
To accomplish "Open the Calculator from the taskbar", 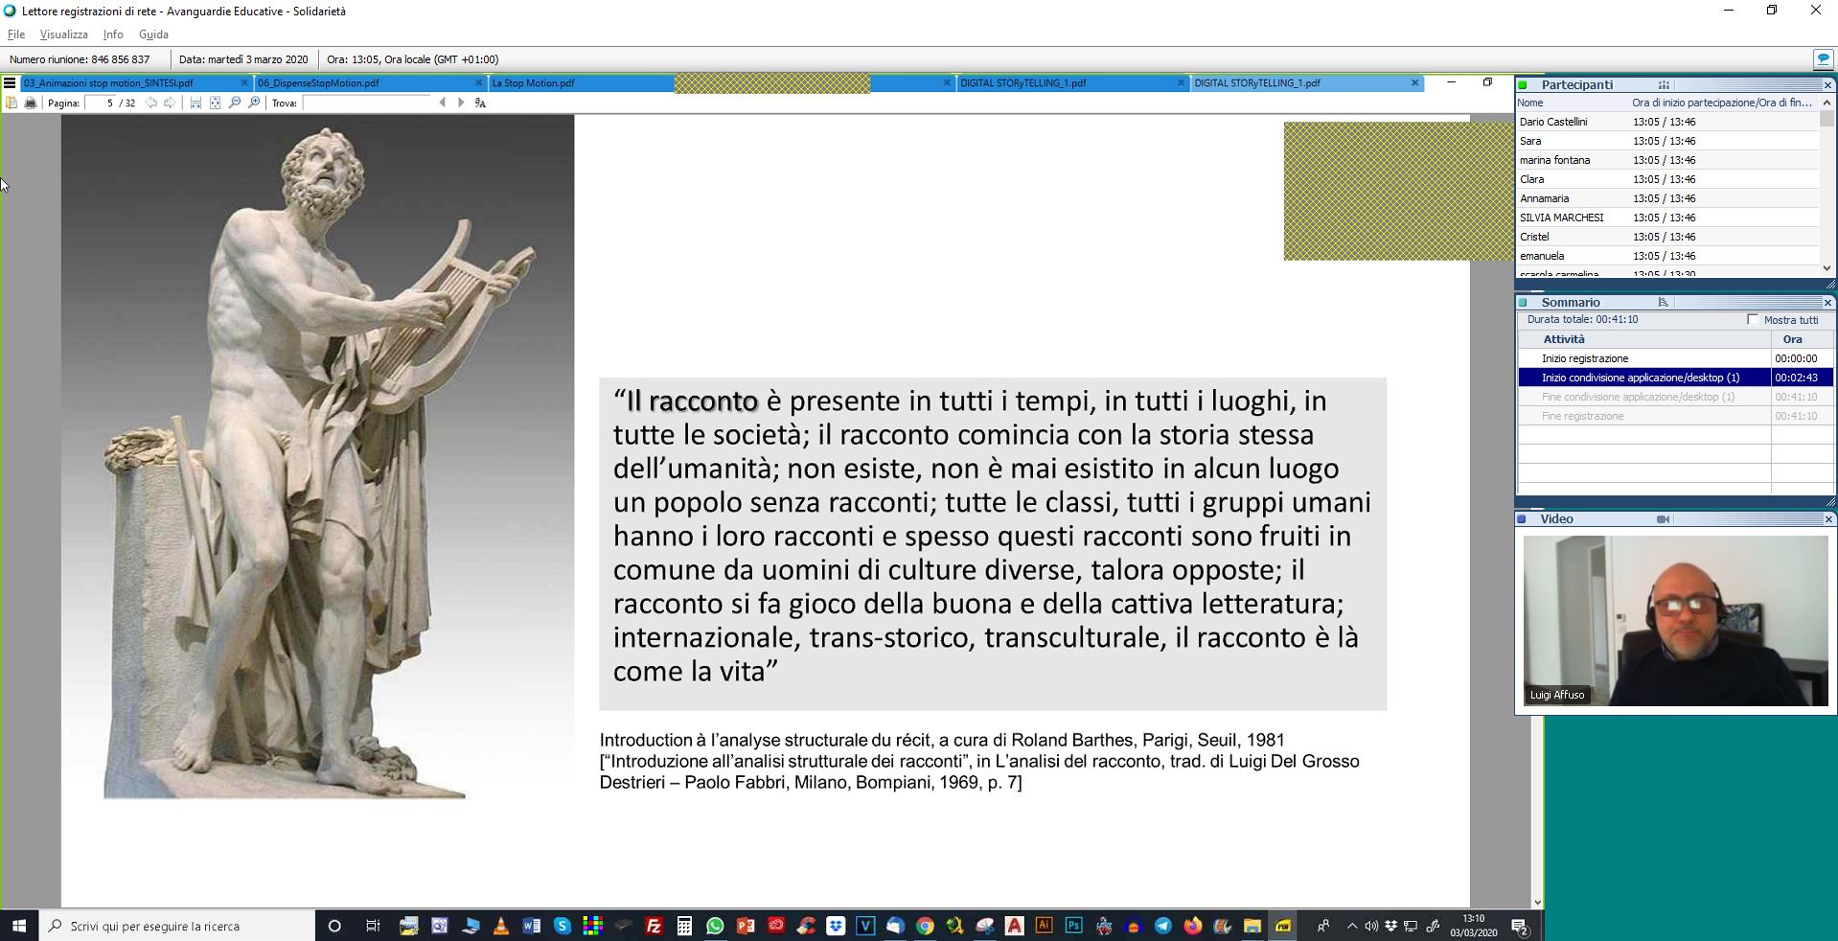I will coord(684,926).
